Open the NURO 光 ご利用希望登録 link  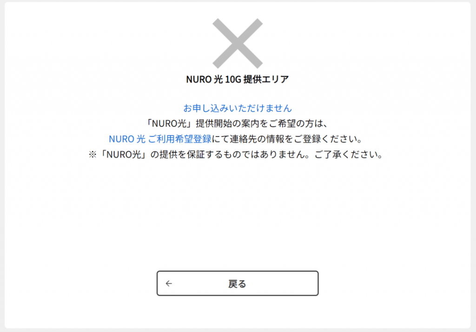(160, 139)
